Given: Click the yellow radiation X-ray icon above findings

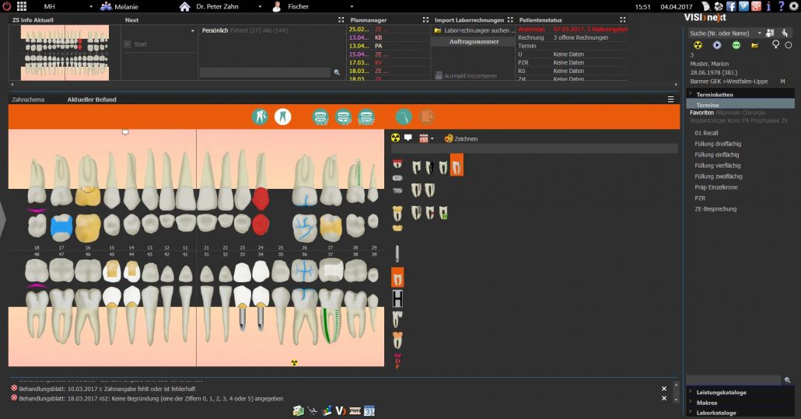Looking at the screenshot, I should [x=395, y=138].
